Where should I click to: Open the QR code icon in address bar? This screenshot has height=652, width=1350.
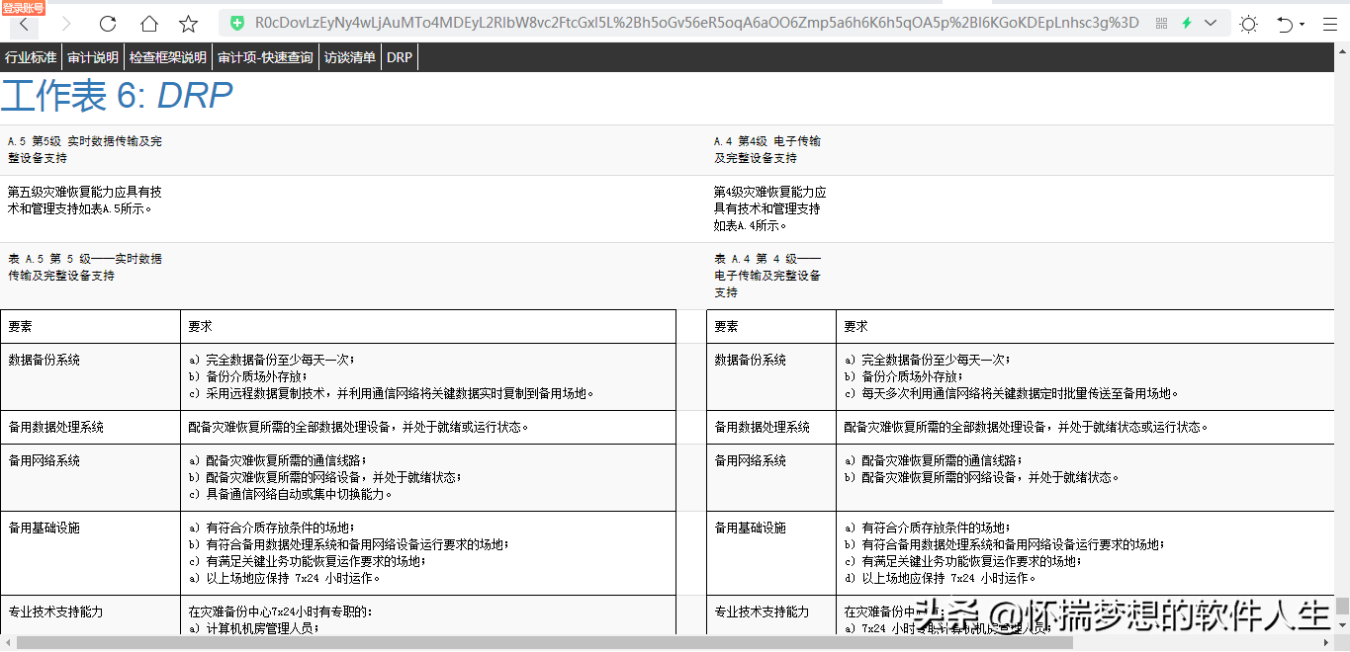click(x=1161, y=23)
